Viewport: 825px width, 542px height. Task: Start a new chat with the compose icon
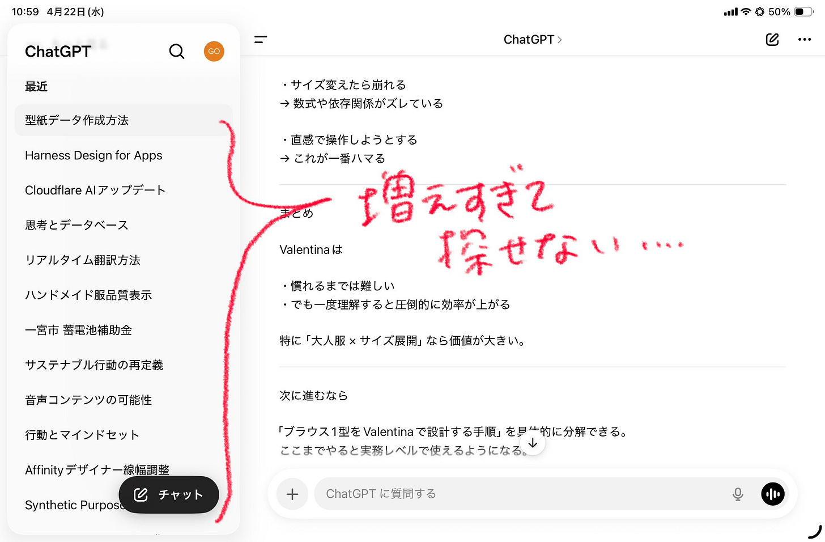coord(772,40)
